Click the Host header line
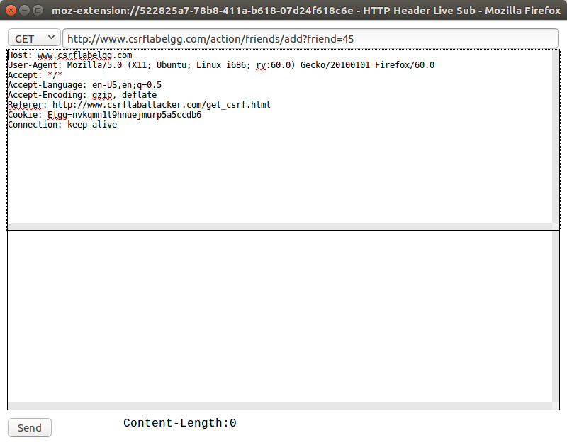Image resolution: width=567 pixels, height=445 pixels. pos(70,55)
